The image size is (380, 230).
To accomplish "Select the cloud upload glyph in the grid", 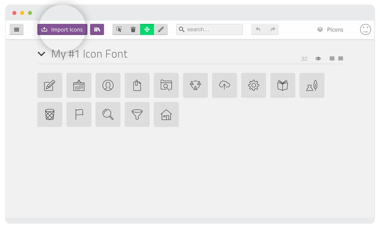I will [x=224, y=85].
